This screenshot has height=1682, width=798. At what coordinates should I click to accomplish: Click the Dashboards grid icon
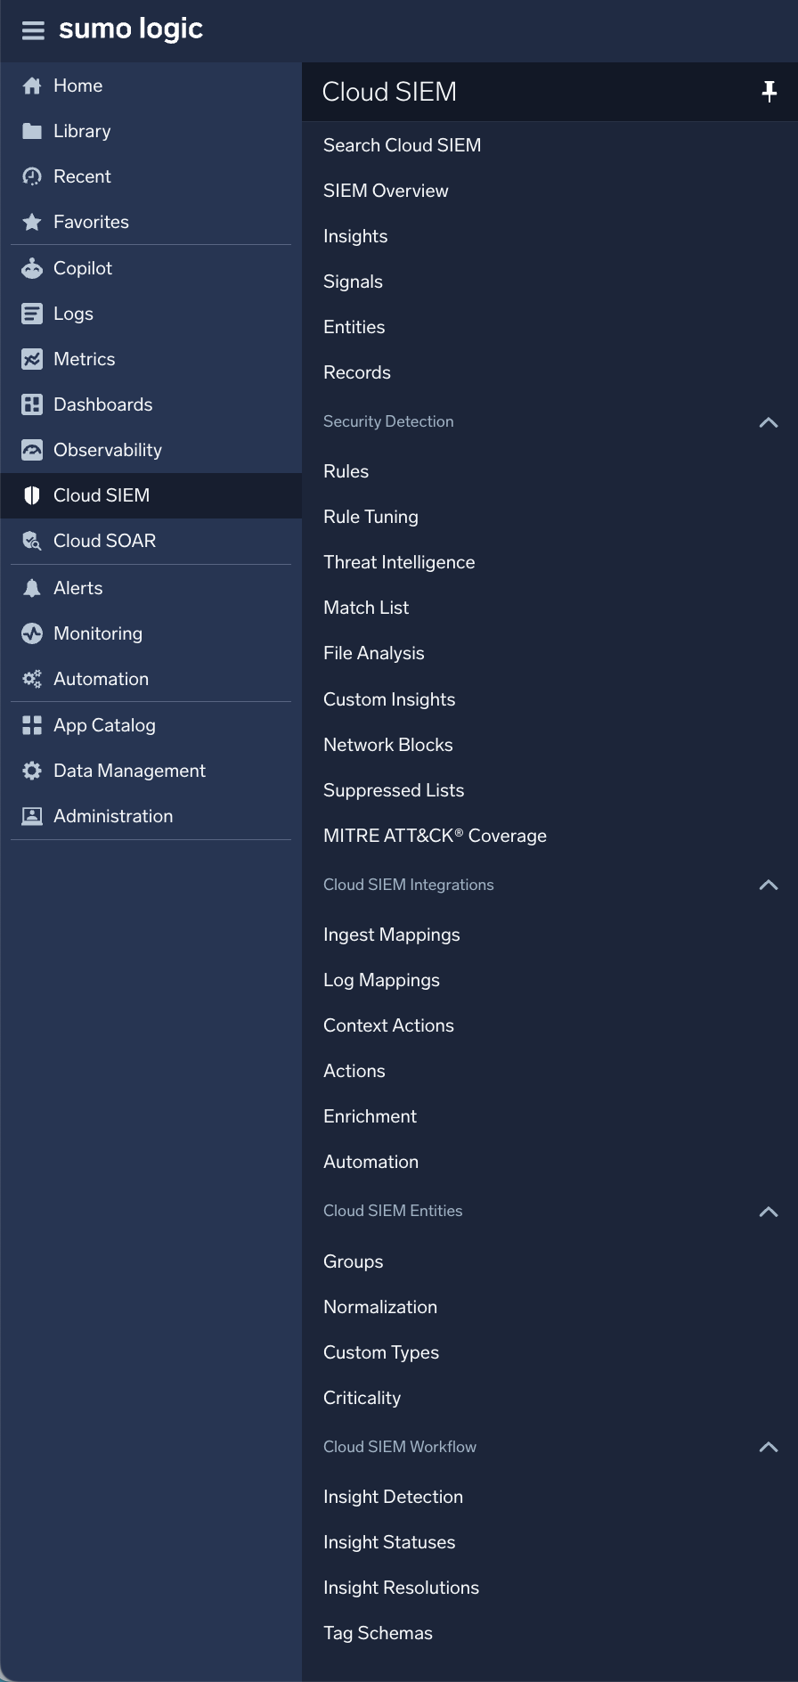pyautogui.click(x=32, y=404)
